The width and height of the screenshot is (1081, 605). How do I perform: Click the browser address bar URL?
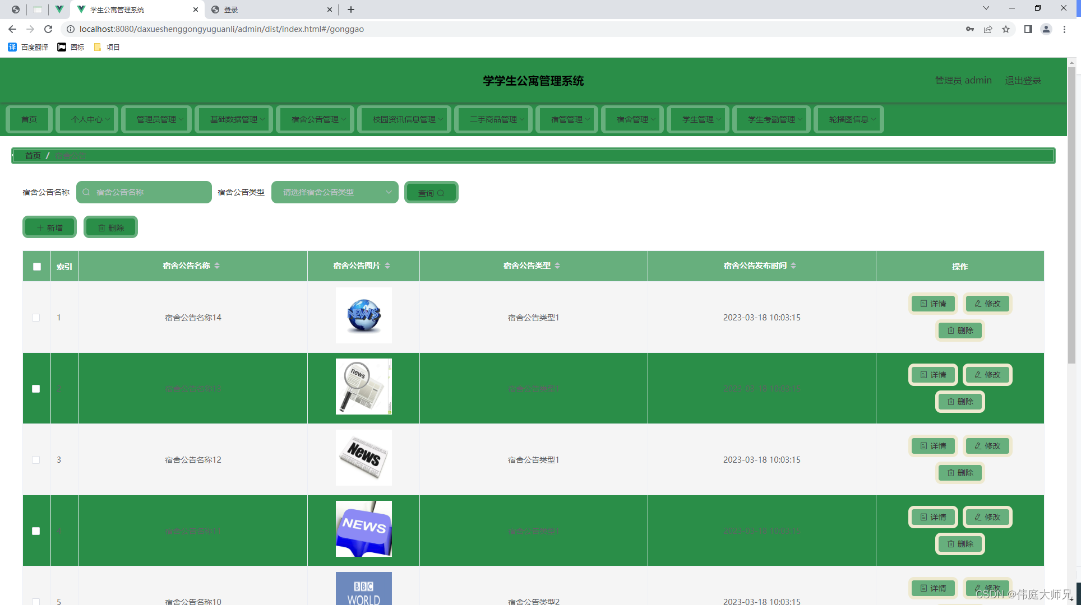tap(221, 29)
